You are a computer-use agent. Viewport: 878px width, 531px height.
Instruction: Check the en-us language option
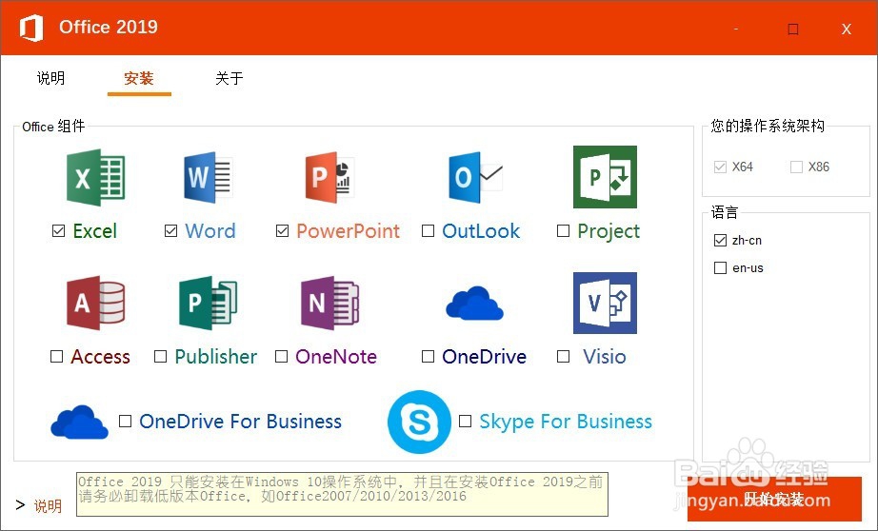(720, 268)
